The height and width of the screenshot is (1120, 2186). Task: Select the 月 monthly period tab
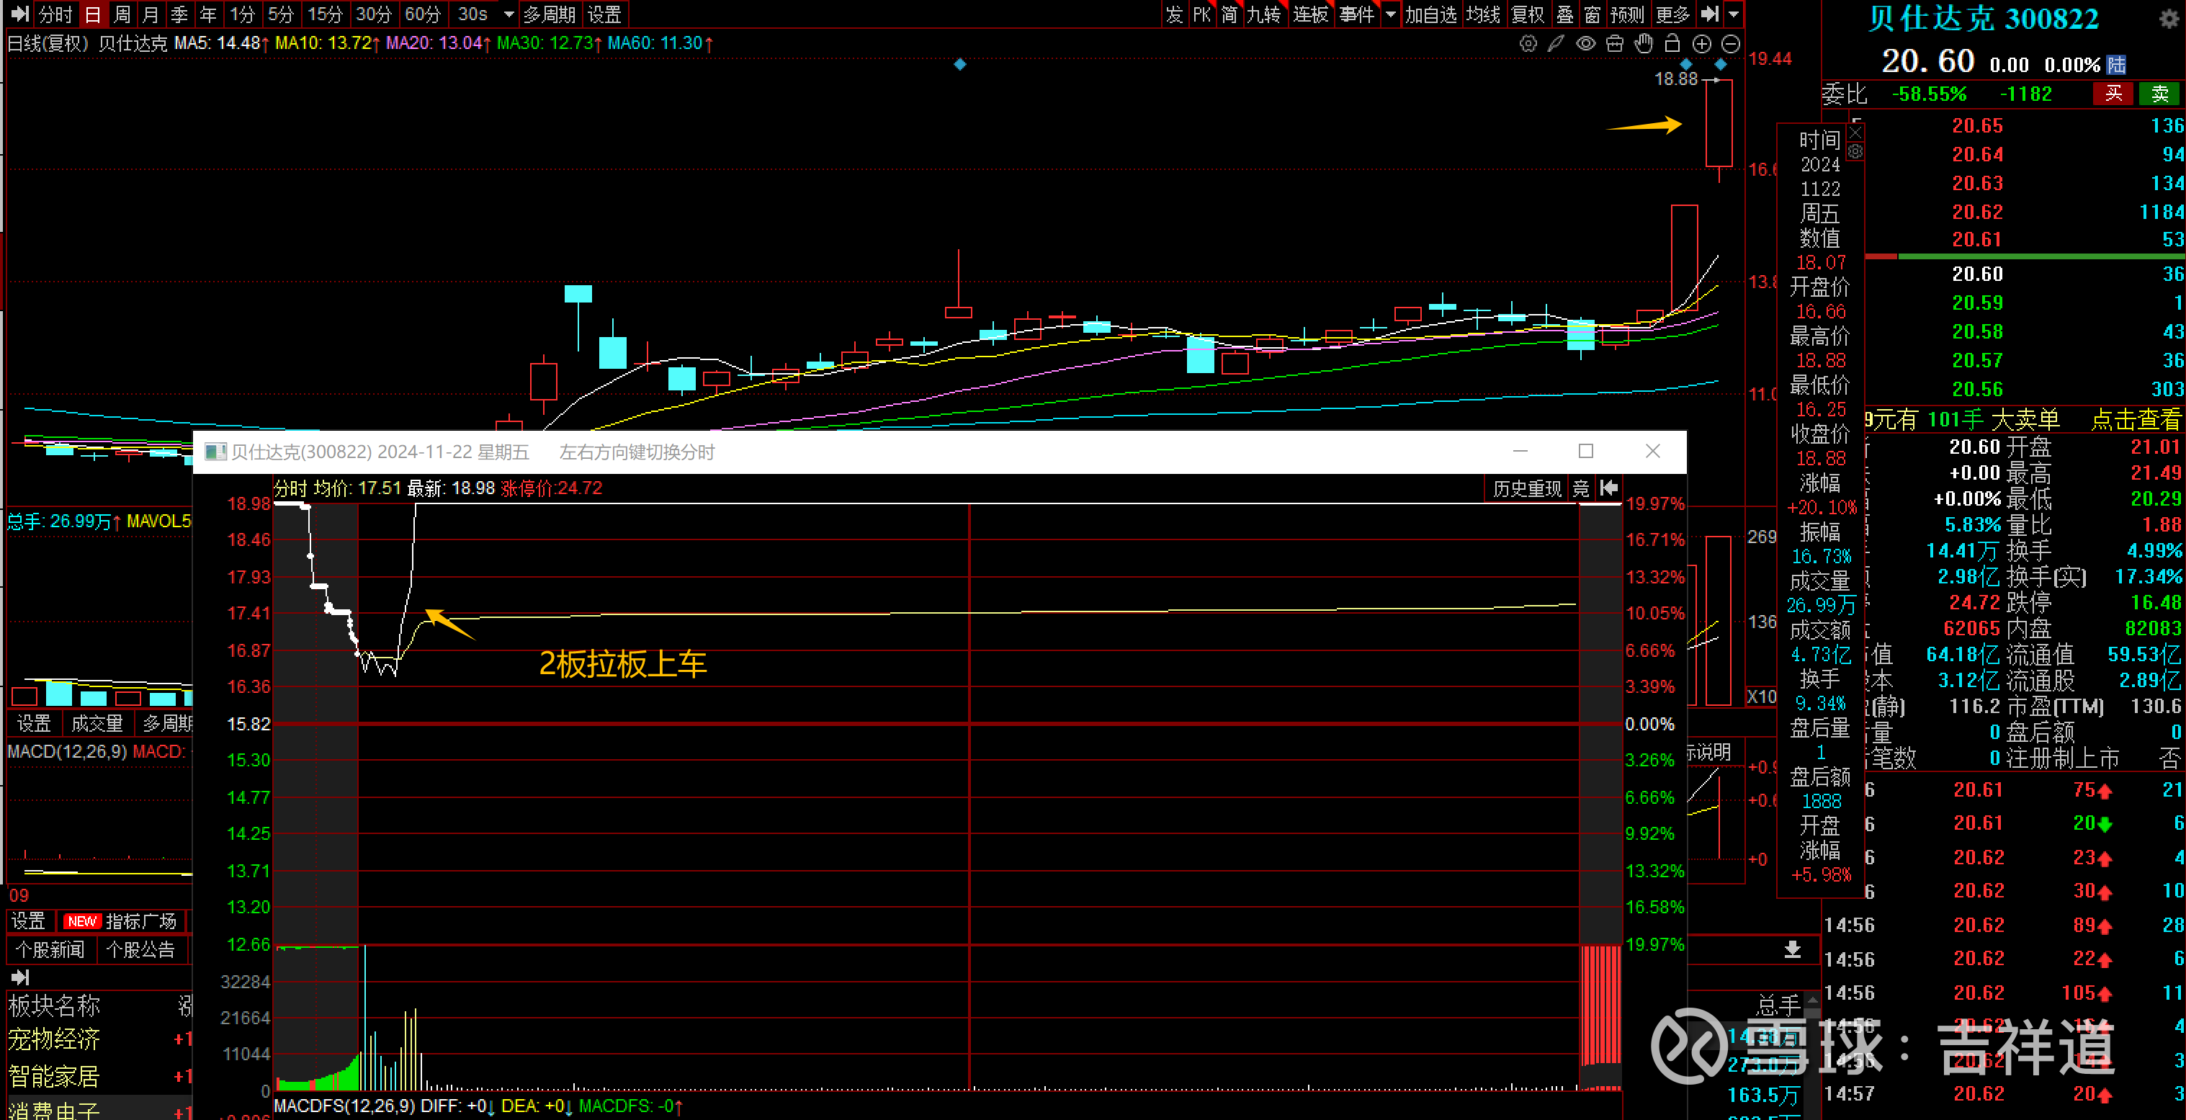coord(151,14)
